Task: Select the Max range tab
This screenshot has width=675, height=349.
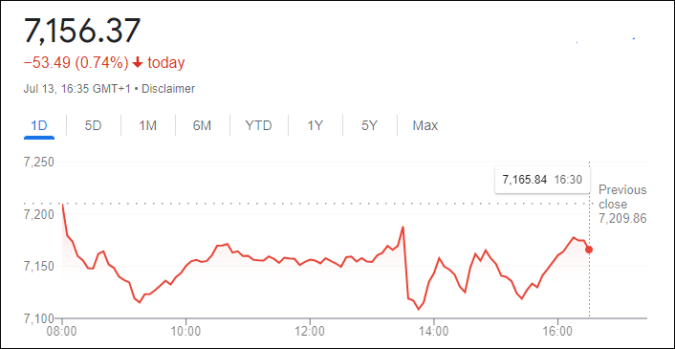Action: pyautogui.click(x=425, y=125)
